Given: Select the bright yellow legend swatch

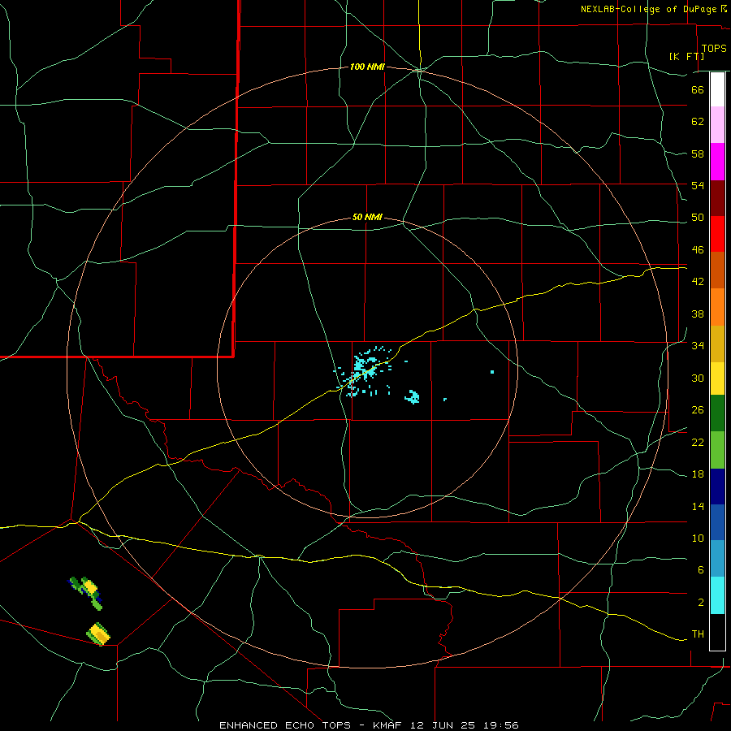Looking at the screenshot, I should pyautogui.click(x=717, y=378).
